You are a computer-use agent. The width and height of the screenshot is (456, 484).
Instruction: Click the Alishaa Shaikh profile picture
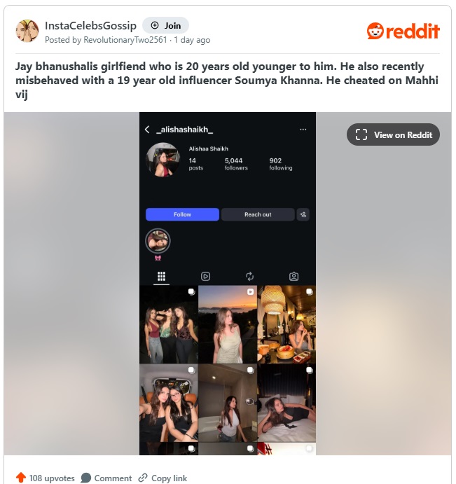[163, 160]
